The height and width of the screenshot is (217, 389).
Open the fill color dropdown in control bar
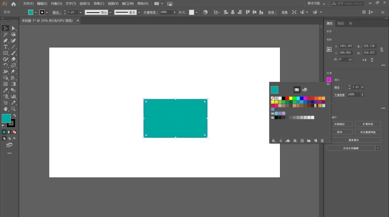tap(36, 12)
